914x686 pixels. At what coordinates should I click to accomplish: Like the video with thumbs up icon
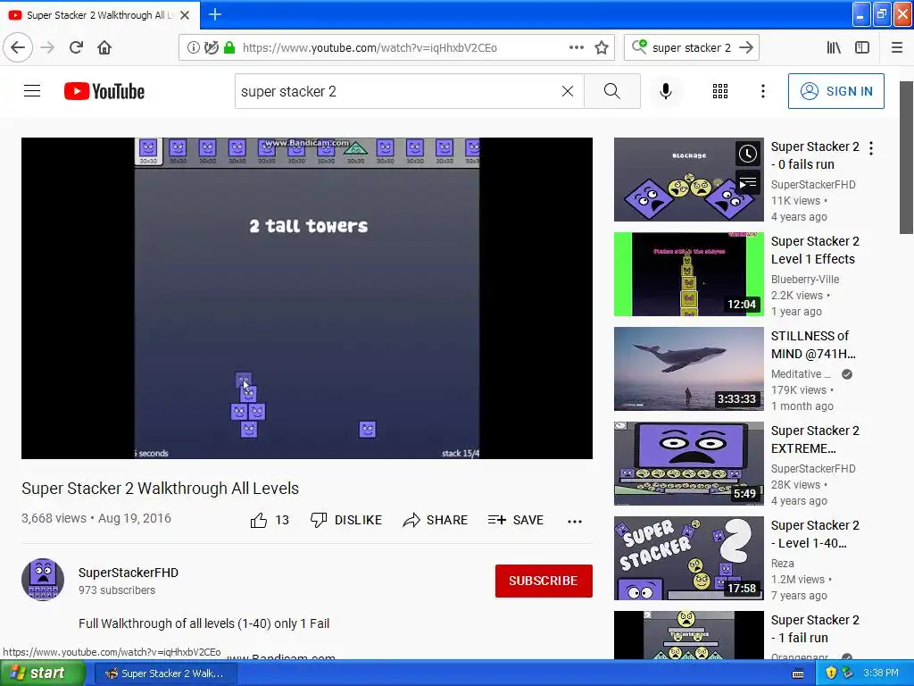[x=259, y=520]
